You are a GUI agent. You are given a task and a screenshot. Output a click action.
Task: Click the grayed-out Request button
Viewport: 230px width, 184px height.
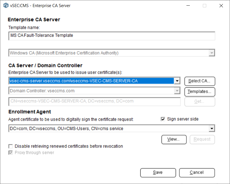tap(202, 139)
